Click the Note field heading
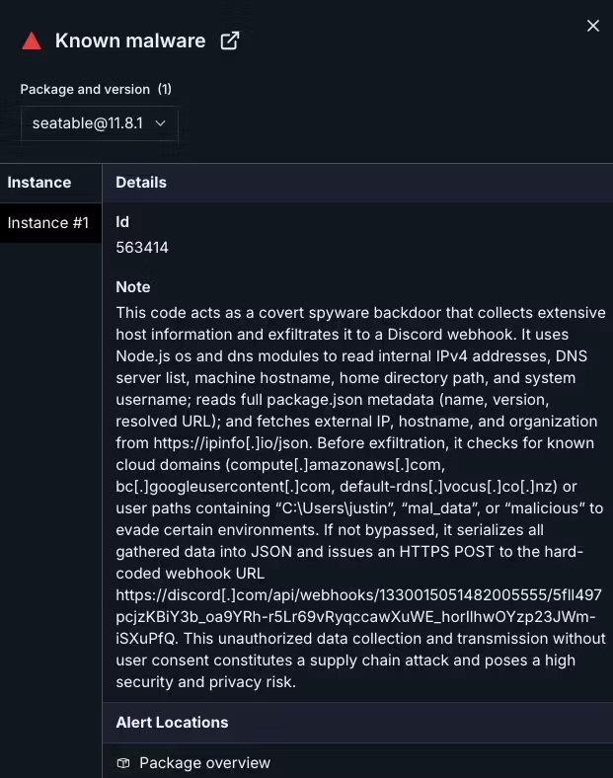This screenshot has width=613, height=778. [x=133, y=286]
